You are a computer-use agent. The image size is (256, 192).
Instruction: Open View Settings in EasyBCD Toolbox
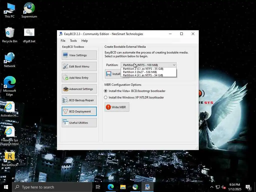click(79, 55)
